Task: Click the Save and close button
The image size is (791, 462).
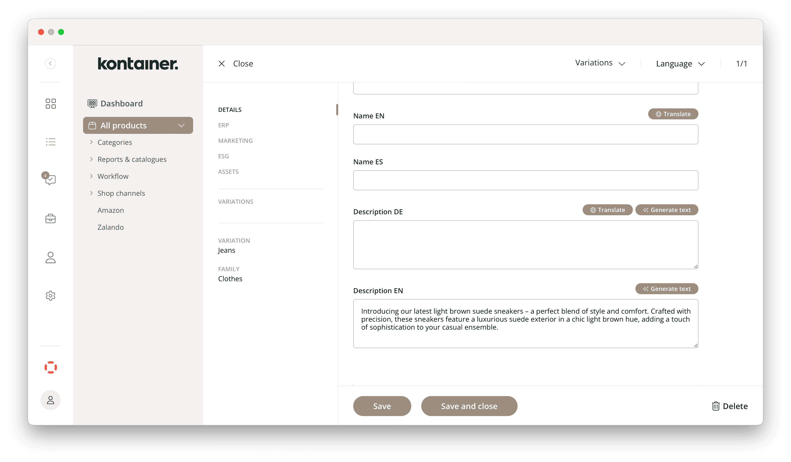Action: [469, 406]
